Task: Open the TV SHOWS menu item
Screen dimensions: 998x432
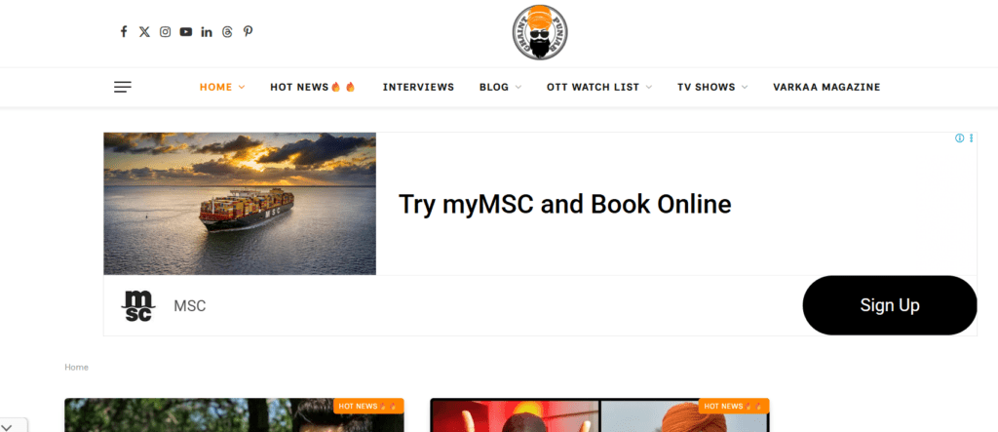Action: point(706,88)
